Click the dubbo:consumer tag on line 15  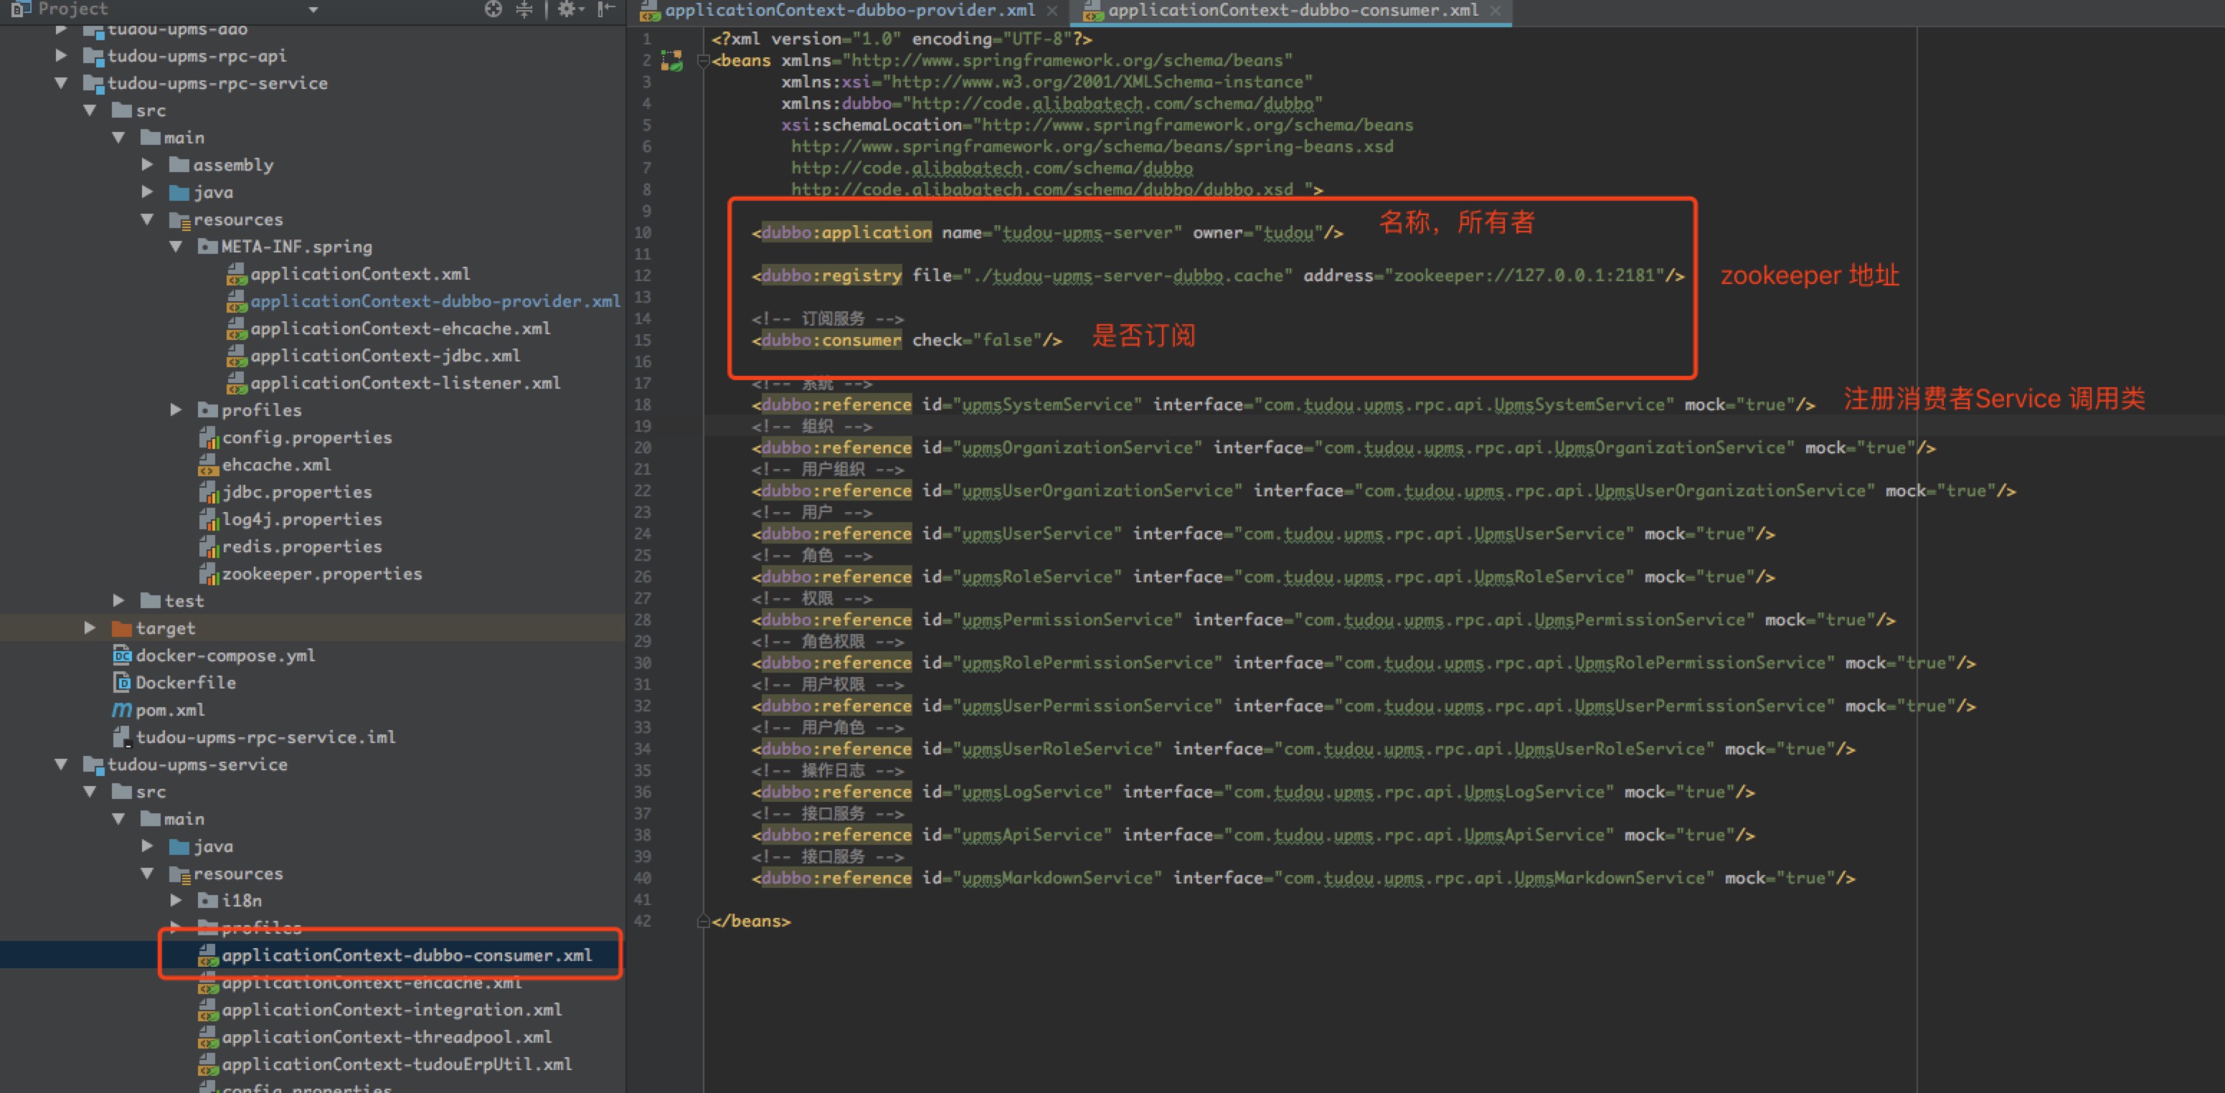coord(831,340)
